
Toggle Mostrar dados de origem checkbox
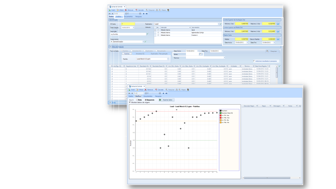tap(130, 102)
